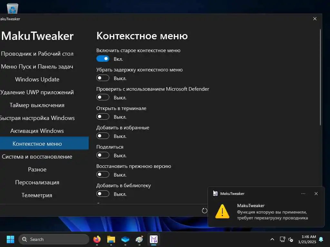Viewport: 330px width, 247px height.
Task: Open 'Удаление UWP приложений' section
Action: pos(37,92)
